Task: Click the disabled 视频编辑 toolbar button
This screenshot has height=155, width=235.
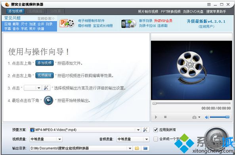Action: [x=35, y=11]
